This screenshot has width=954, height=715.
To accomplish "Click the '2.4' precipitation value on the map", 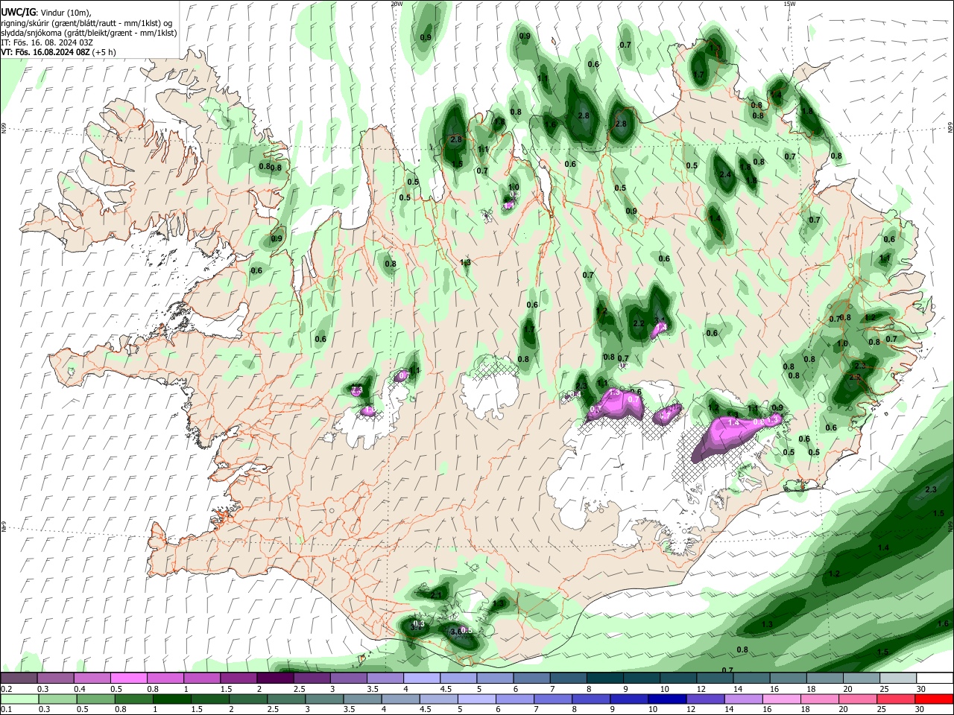I will 725,174.
